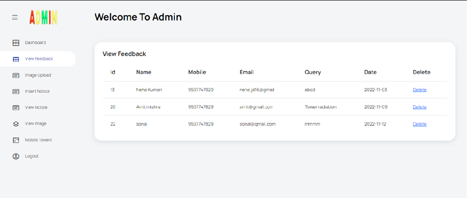The height and width of the screenshot is (198, 467).
Task: Go to Mobile Towers page
Action: (x=38, y=140)
